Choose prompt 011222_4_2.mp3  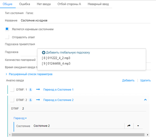click(x=56, y=58)
